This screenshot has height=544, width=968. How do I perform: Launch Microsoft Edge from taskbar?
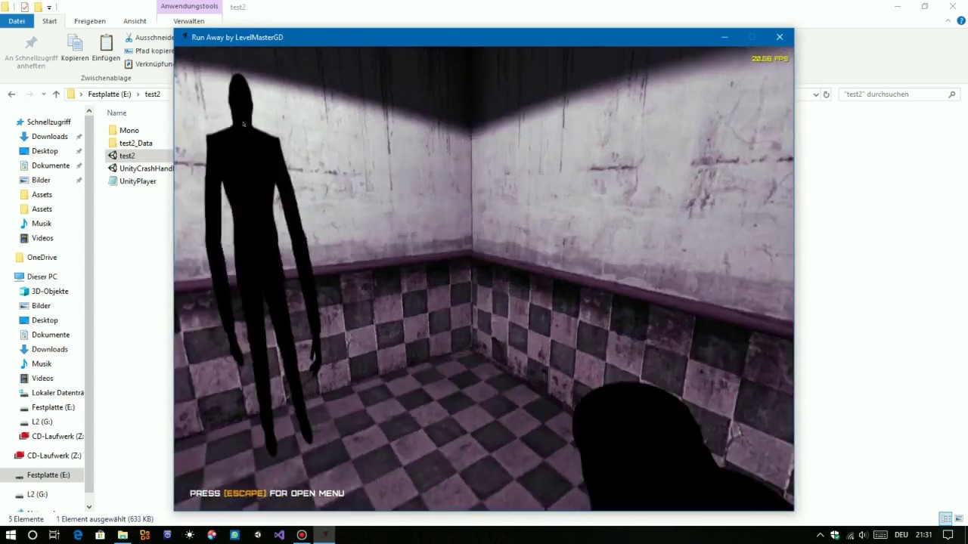(78, 535)
